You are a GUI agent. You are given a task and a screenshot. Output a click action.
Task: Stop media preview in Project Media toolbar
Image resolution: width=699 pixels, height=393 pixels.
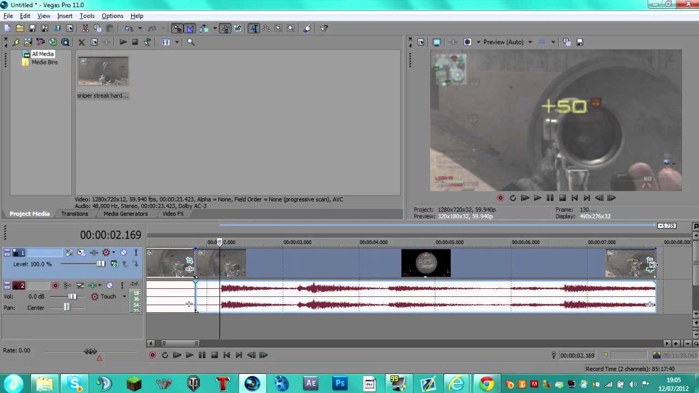click(135, 42)
